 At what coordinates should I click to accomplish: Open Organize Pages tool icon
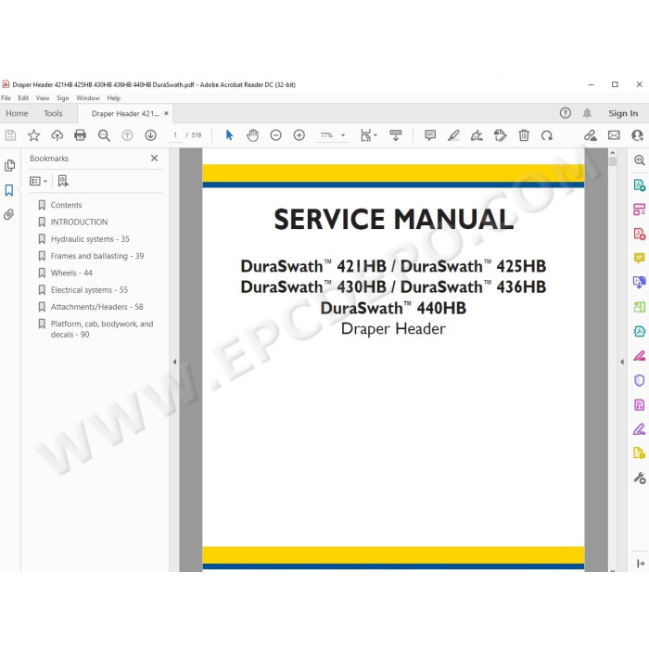[x=640, y=210]
